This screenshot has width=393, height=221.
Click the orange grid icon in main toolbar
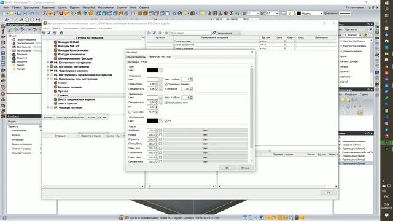point(50,14)
